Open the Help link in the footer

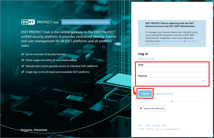140,126
